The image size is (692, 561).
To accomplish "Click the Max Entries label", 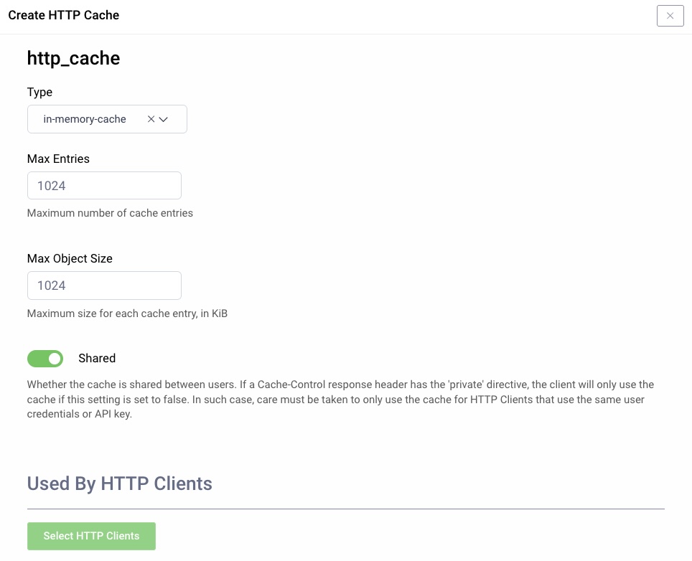I will point(58,159).
